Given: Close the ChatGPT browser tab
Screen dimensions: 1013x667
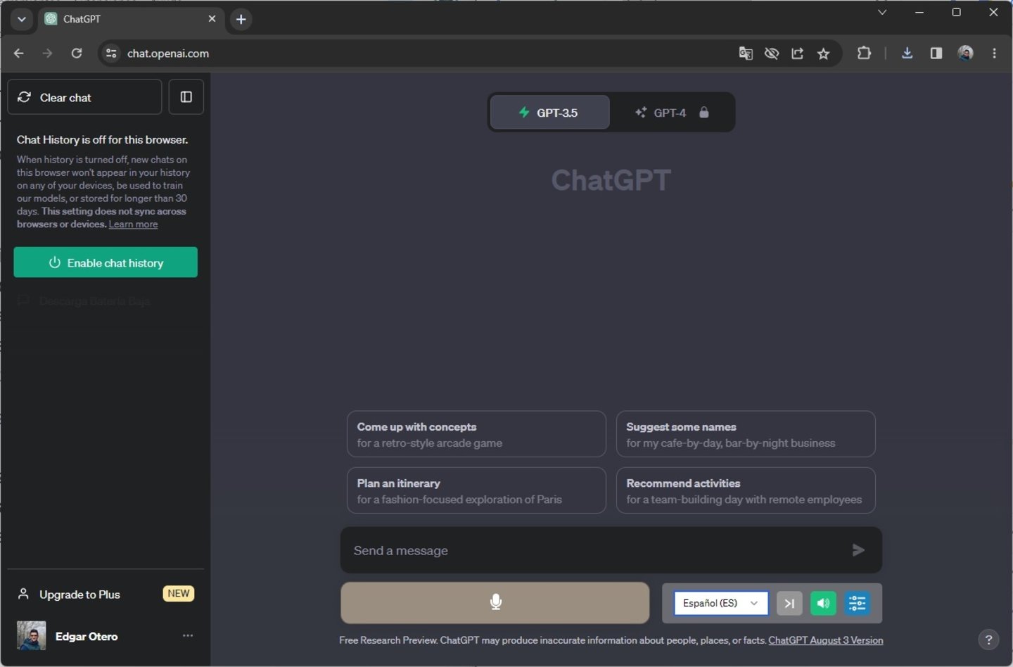Looking at the screenshot, I should (212, 19).
